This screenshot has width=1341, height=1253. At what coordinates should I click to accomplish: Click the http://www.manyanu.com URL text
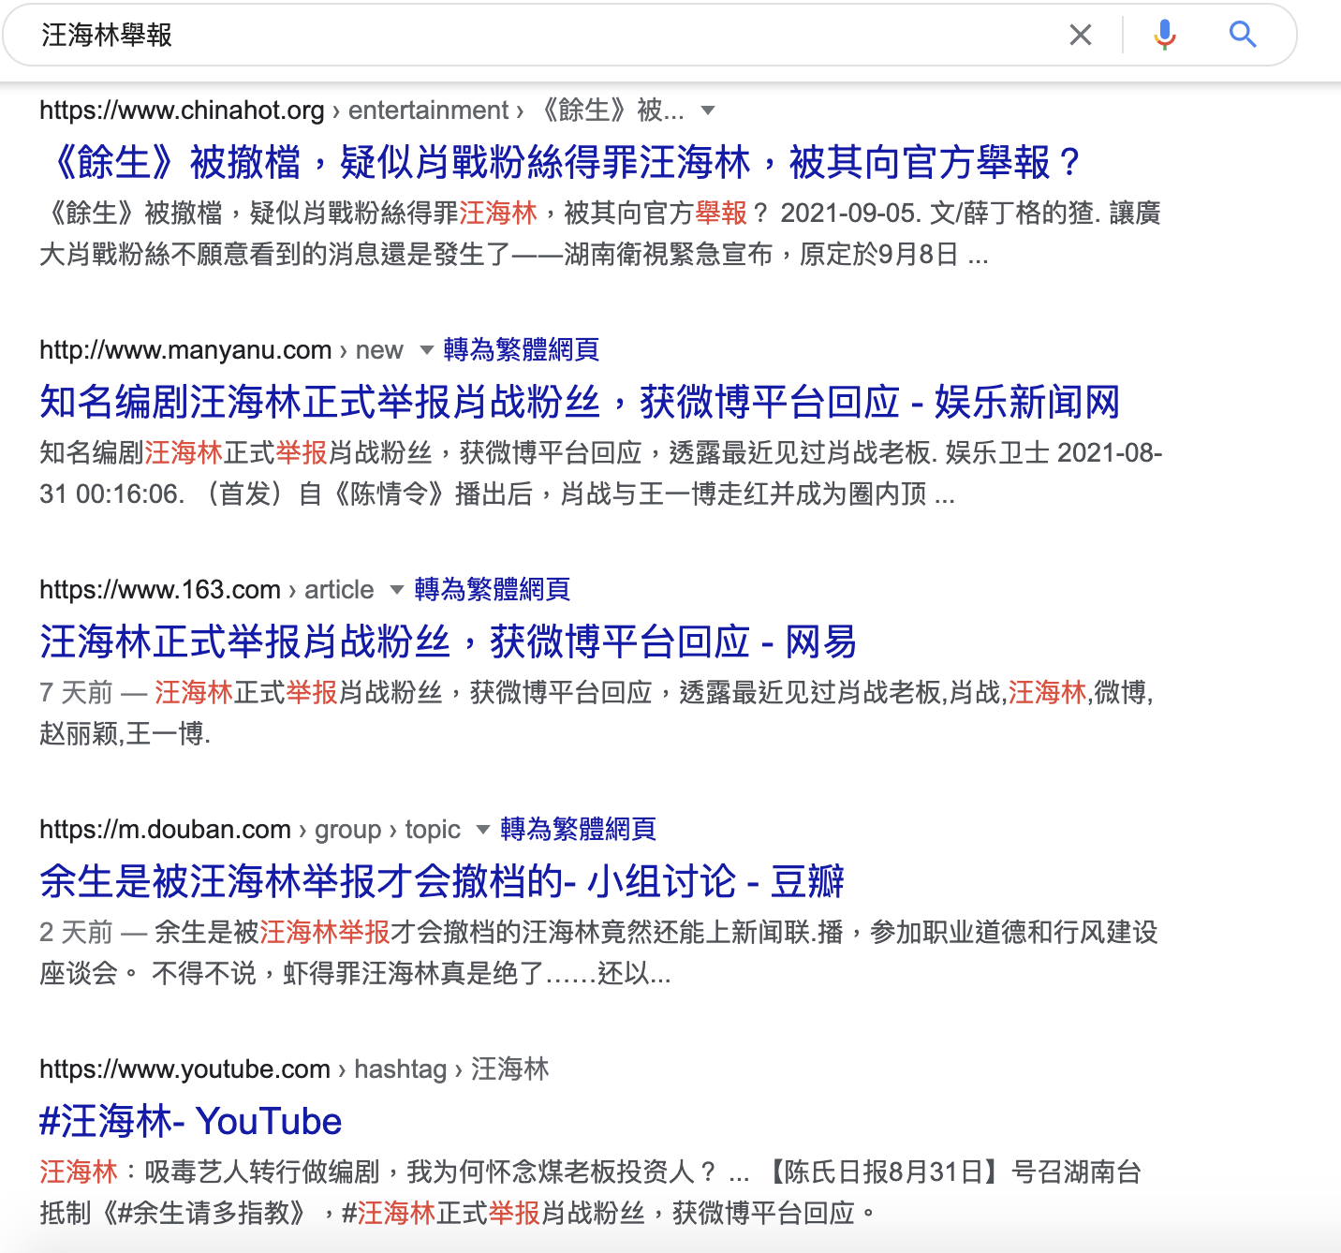pos(185,350)
